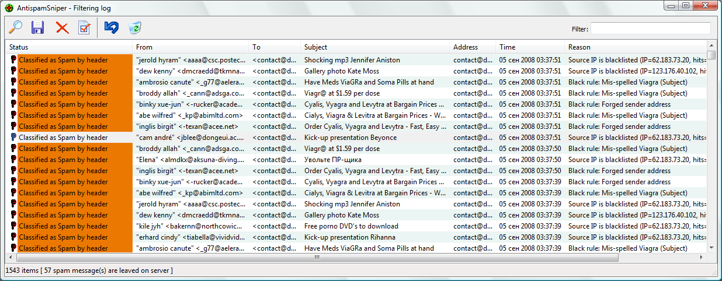The height and width of the screenshot is (281, 722).
Task: Click the recycle bin toolbar icon
Action: click(135, 27)
